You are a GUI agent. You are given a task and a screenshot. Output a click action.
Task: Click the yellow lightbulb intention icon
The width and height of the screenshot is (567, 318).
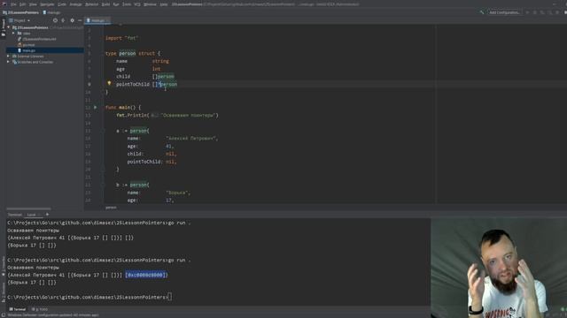(x=109, y=83)
